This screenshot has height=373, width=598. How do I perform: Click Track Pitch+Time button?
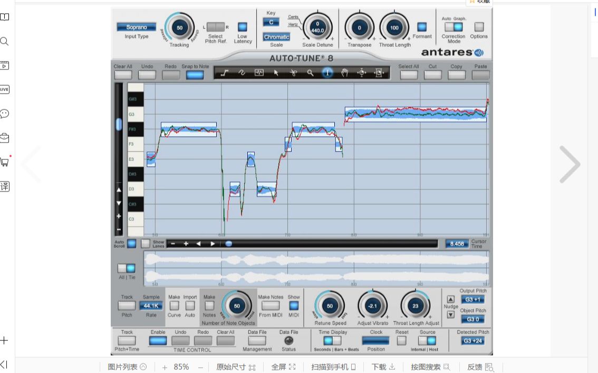(127, 341)
